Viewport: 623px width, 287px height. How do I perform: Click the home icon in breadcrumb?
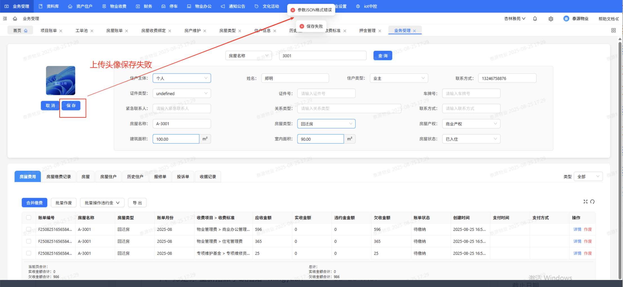[x=15, y=19]
